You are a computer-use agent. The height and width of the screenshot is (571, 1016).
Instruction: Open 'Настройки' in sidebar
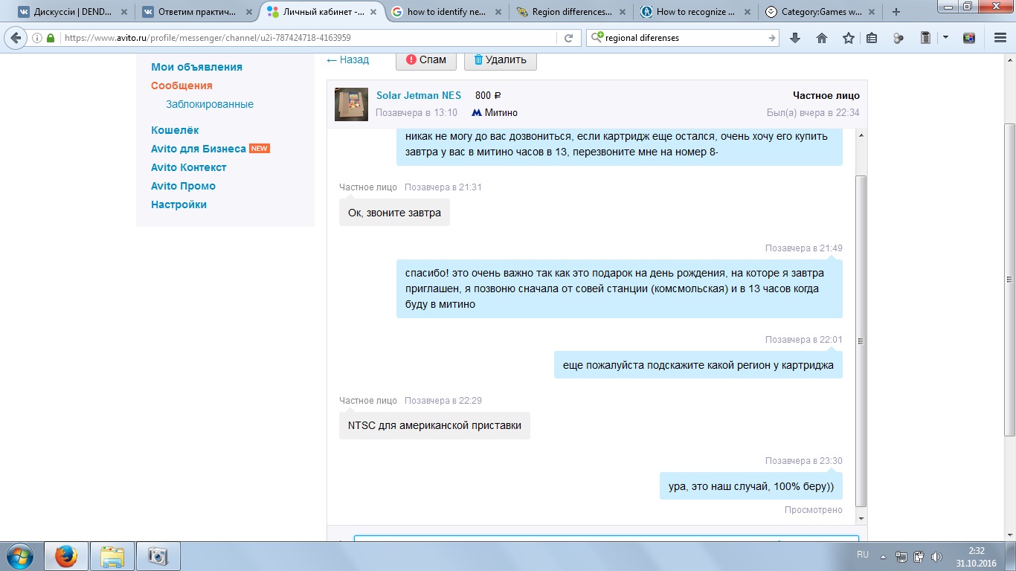179,204
